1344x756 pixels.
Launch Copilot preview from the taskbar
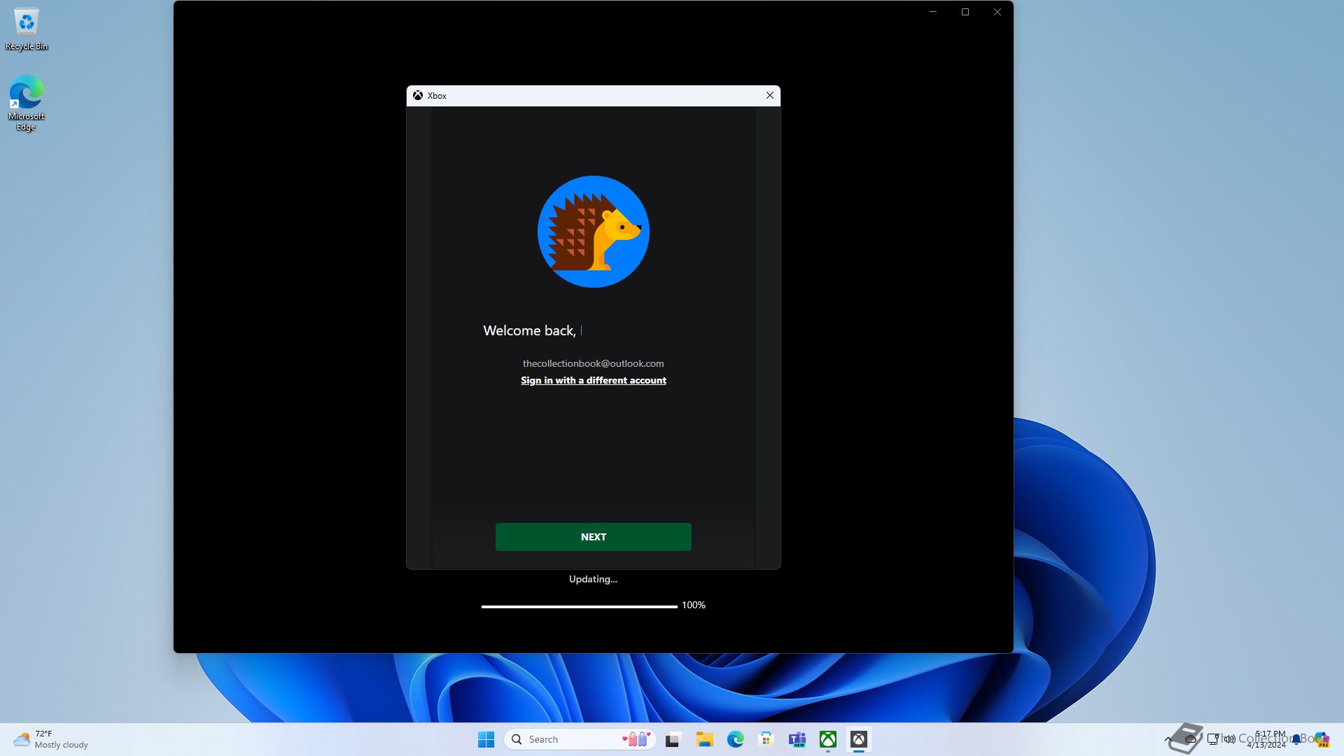click(1322, 739)
